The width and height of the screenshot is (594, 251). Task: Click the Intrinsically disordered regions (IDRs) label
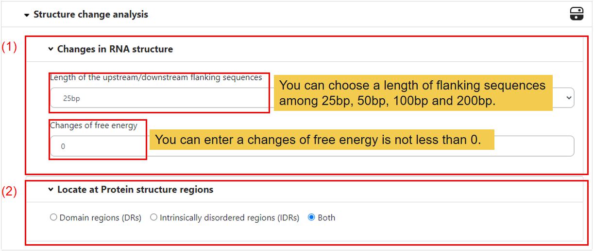pyautogui.click(x=229, y=218)
